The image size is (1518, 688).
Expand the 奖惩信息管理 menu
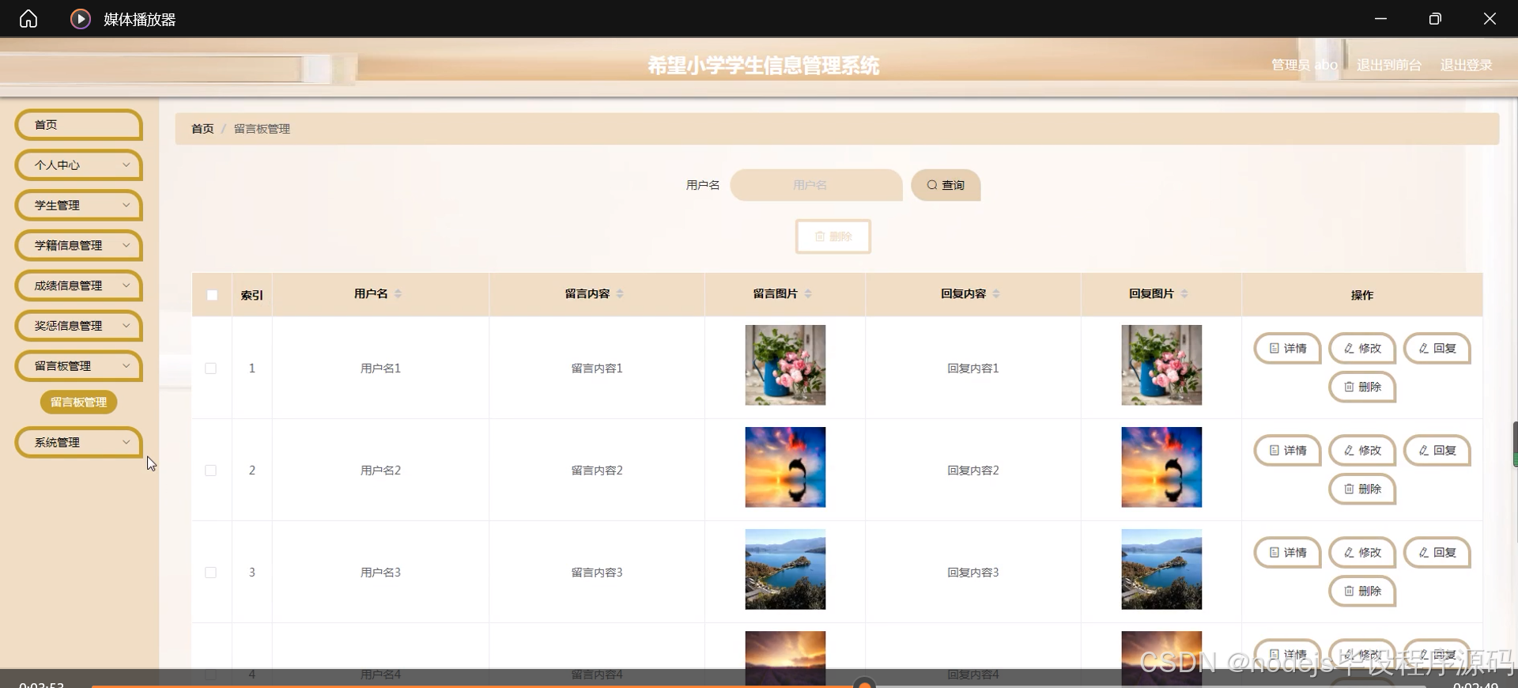[78, 326]
